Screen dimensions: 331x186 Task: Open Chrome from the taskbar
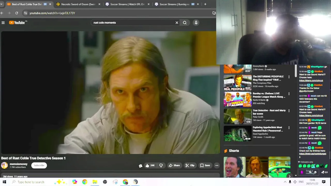[85, 182]
